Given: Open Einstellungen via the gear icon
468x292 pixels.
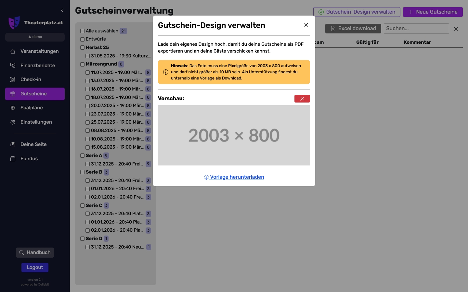Looking at the screenshot, I should point(13,122).
